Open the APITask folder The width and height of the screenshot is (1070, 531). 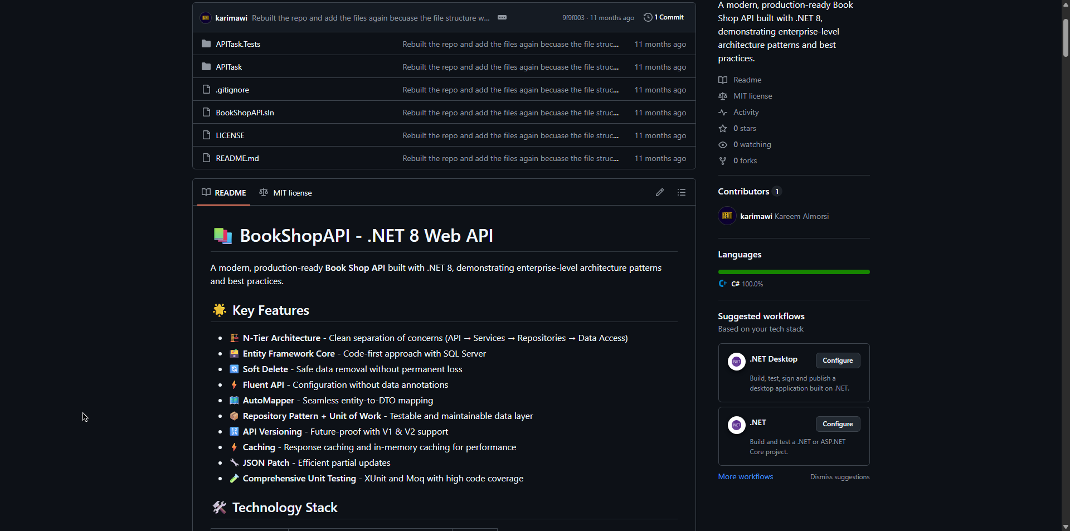pos(228,67)
